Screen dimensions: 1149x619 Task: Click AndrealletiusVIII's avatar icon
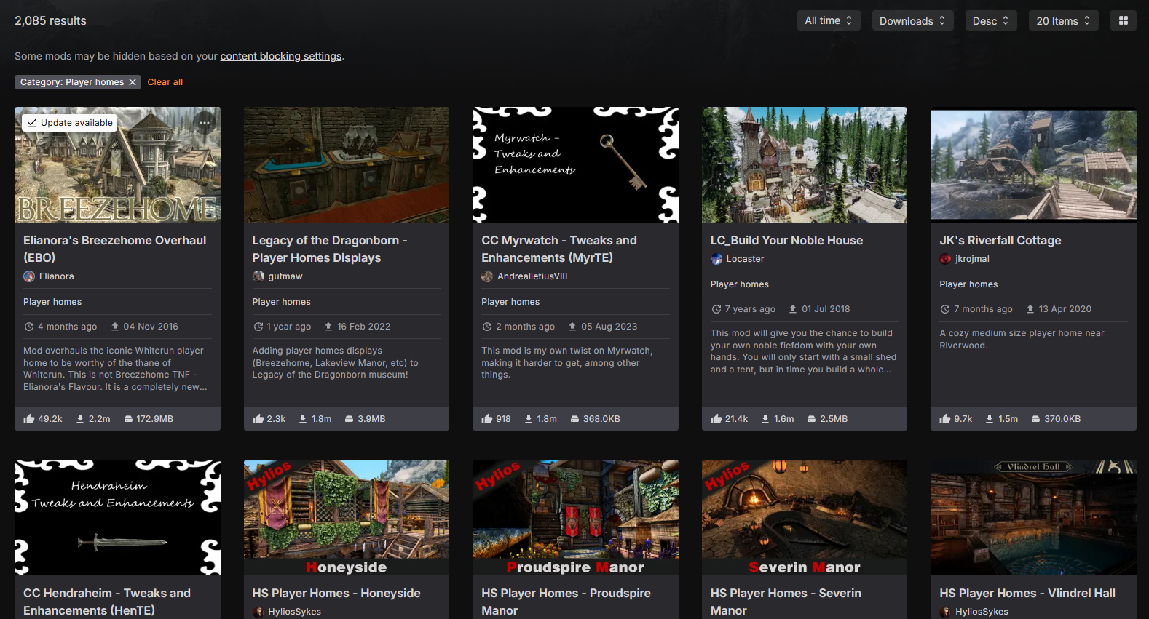point(487,276)
